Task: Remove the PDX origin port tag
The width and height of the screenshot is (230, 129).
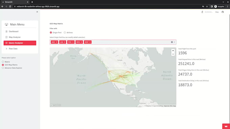Action: (x=73, y=42)
